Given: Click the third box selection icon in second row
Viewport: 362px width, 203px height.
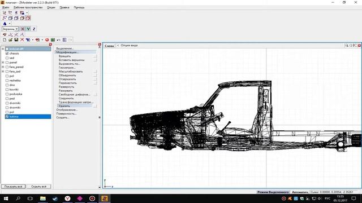Looking at the screenshot, I should coord(16,18).
